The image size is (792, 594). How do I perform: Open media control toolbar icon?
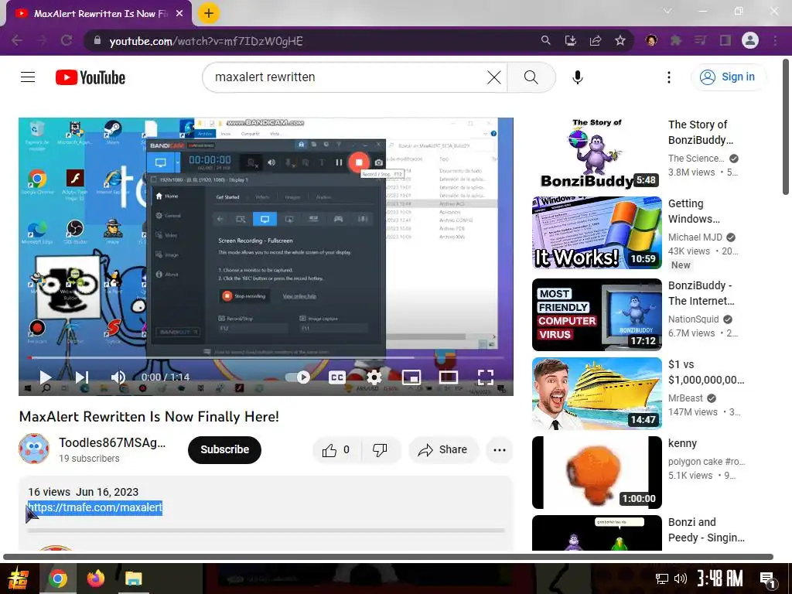[x=700, y=40]
